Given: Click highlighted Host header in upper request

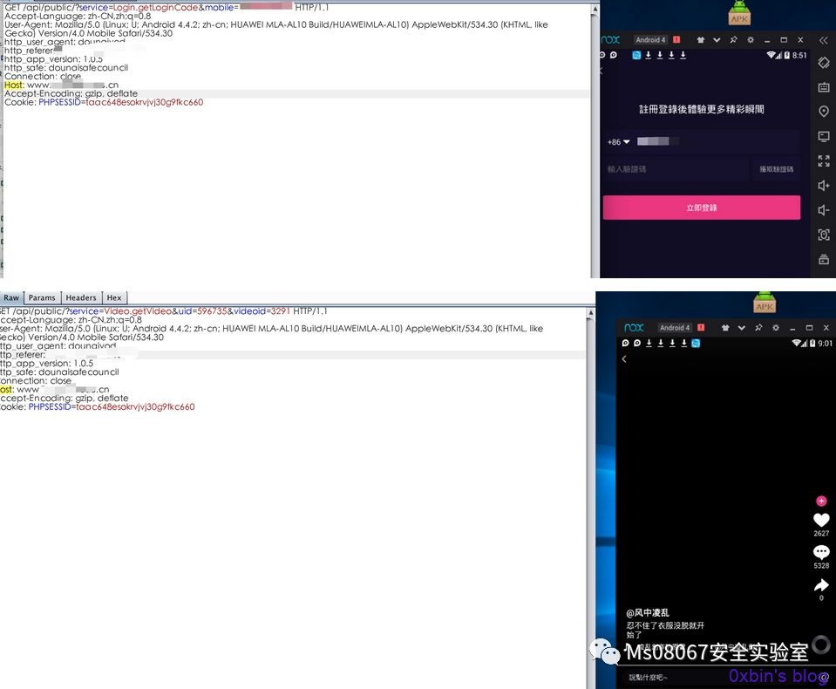Looking at the screenshot, I should point(14,85).
